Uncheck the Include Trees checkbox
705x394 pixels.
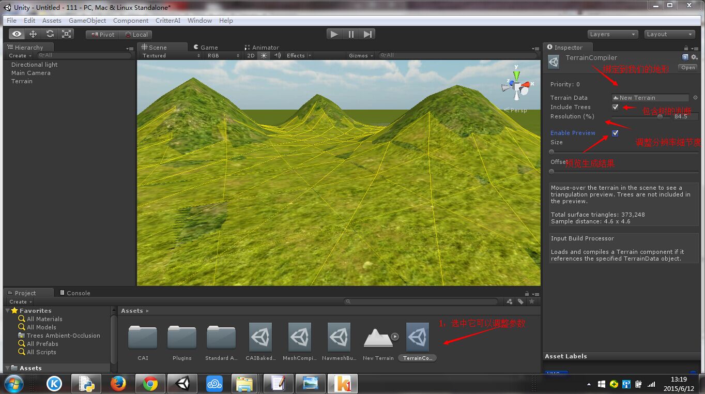[615, 107]
